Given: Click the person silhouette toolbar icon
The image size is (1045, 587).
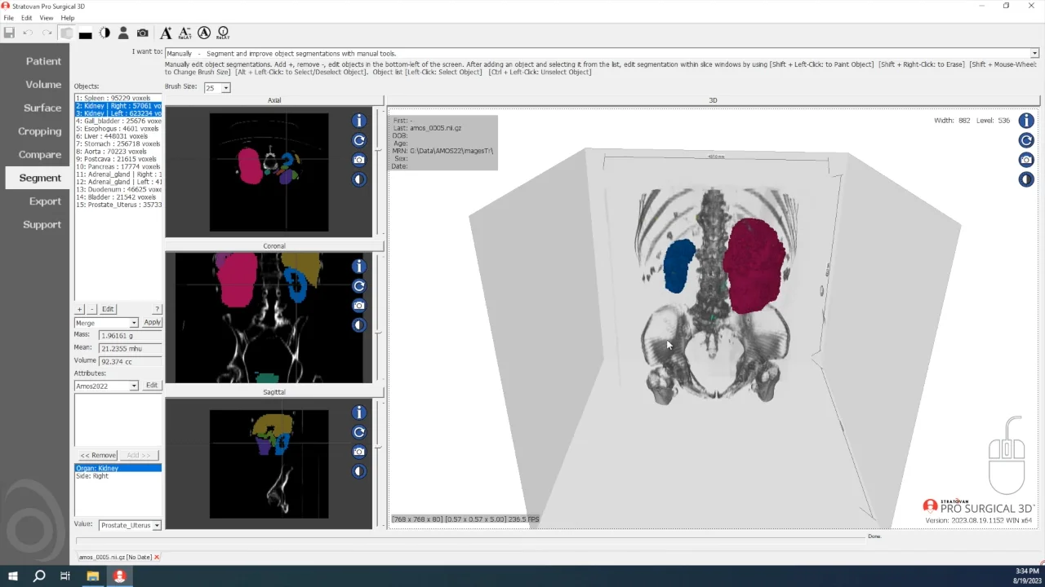Looking at the screenshot, I should coord(123,33).
